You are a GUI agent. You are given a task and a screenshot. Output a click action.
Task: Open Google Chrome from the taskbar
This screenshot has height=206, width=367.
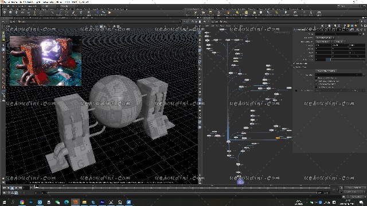tap(22, 202)
